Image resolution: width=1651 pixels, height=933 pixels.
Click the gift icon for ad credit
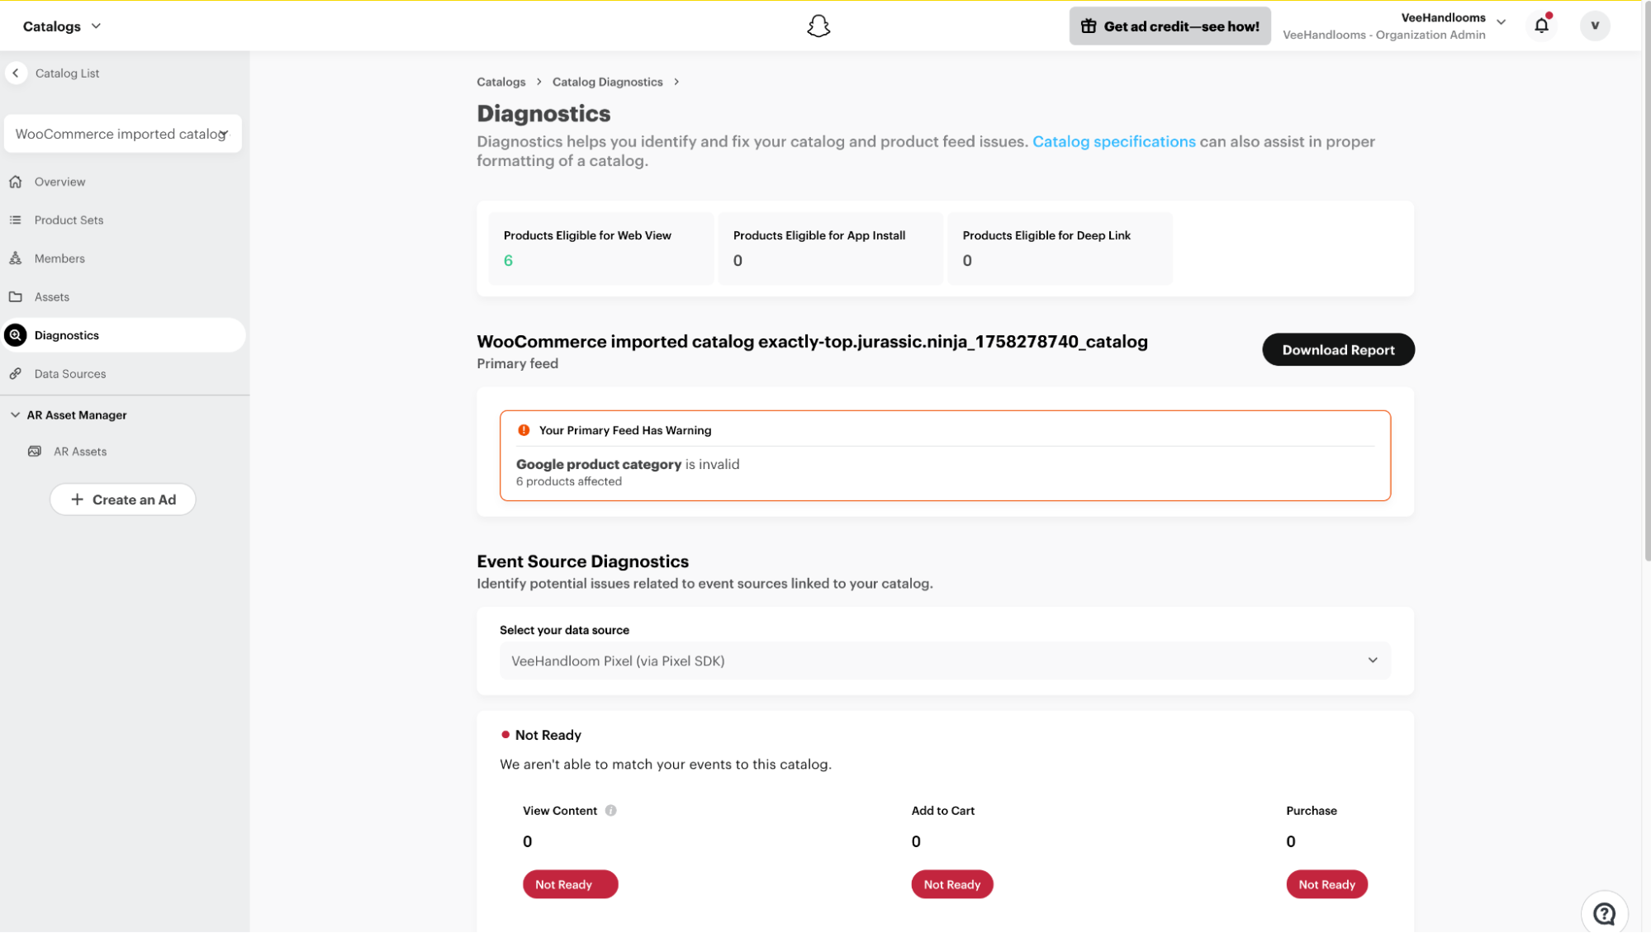pyautogui.click(x=1089, y=26)
